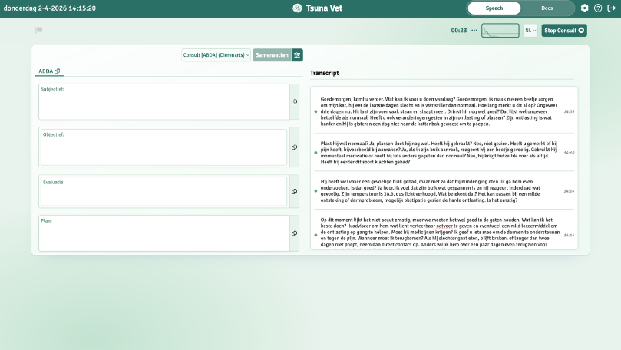The width and height of the screenshot is (621, 350).
Task: Click into the Evaluatie text field
Action: pos(163,193)
